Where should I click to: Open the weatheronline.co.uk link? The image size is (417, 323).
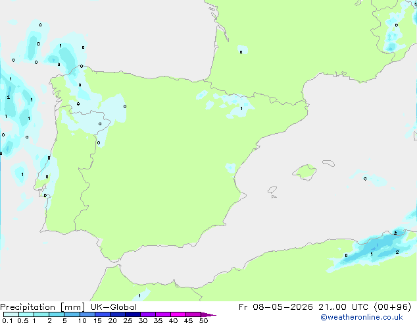click(x=361, y=317)
